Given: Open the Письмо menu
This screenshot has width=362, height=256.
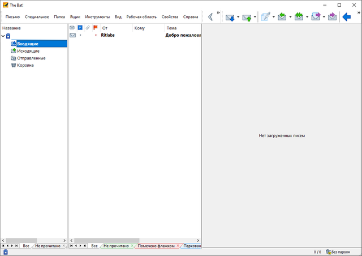Looking at the screenshot, I should (x=12, y=17).
